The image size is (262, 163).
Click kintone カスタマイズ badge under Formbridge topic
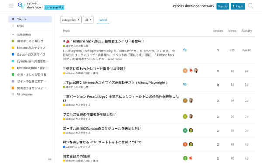pos(77,105)
